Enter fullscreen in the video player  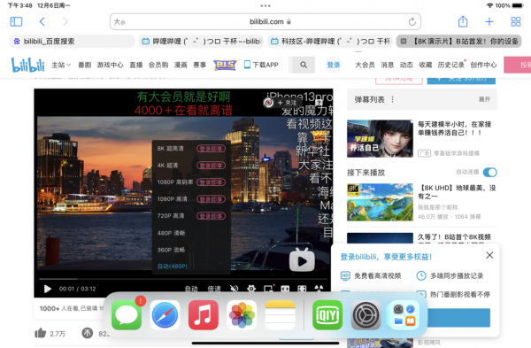pyautogui.click(x=302, y=289)
